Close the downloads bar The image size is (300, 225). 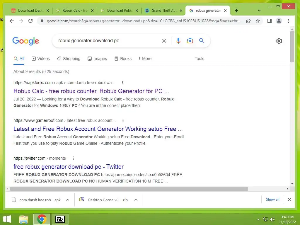tap(289, 200)
